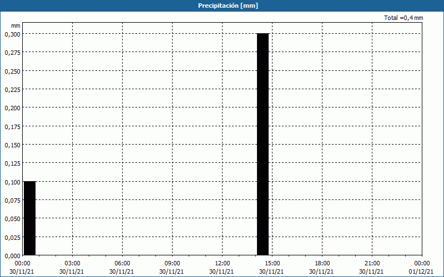444x277 pixels.
Task: Select the 0,3 mm precipitation bar near 15:00
Action: coord(263,144)
